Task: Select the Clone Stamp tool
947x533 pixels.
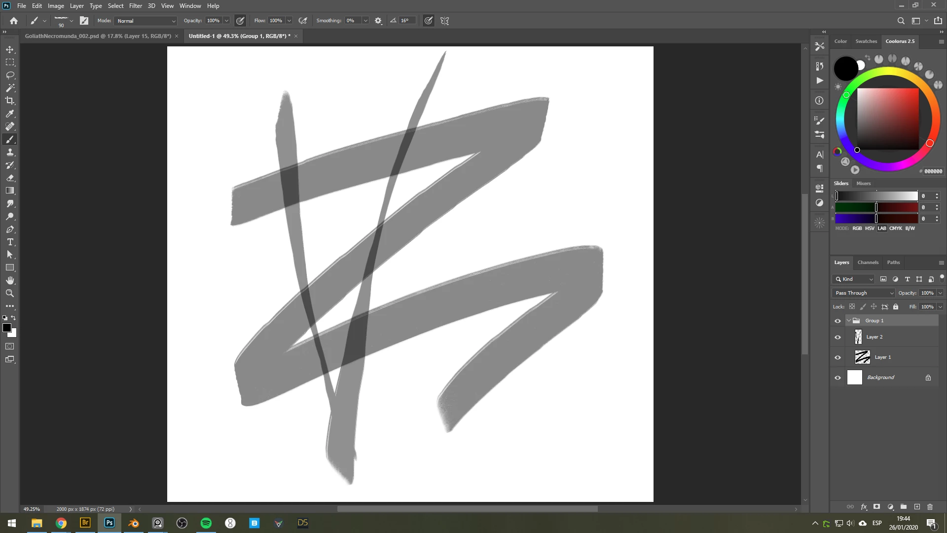Action: 10,152
